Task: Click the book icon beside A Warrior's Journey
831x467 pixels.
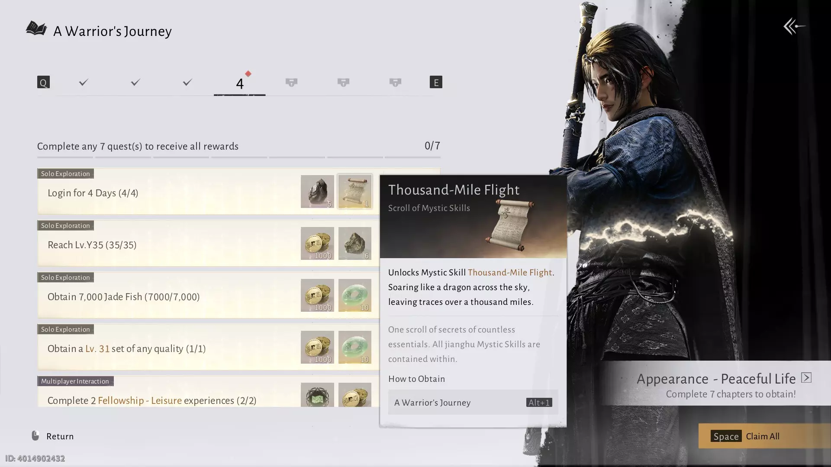Action: [x=36, y=29]
